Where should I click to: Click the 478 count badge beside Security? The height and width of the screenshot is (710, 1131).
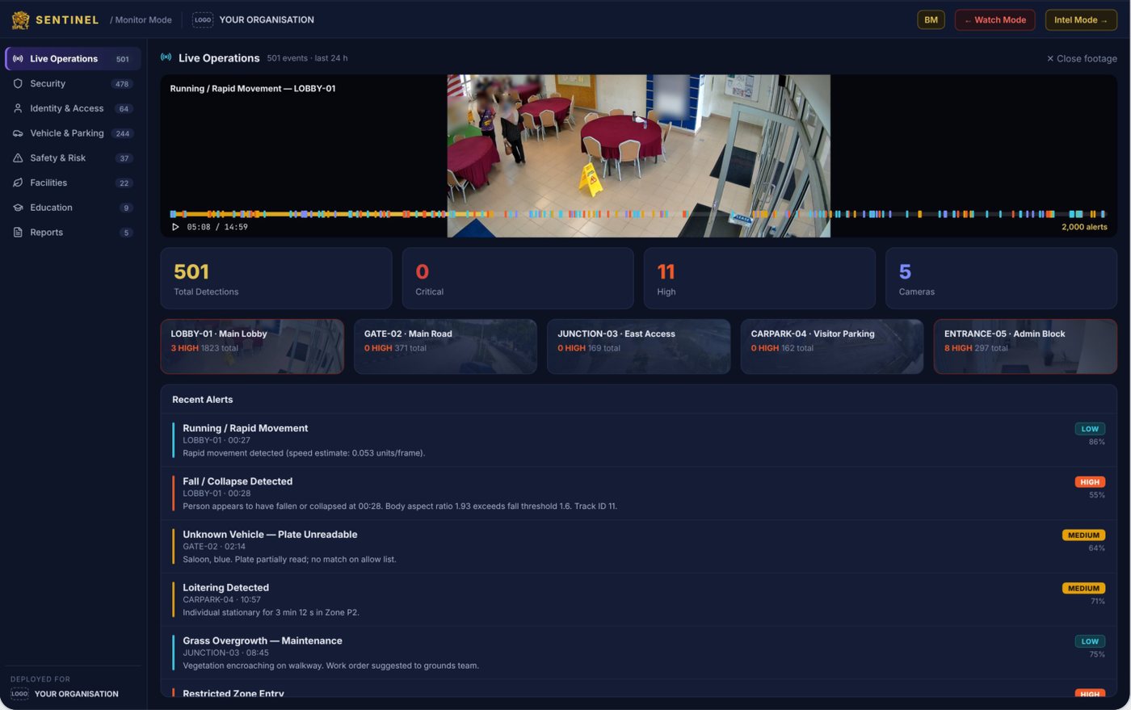pyautogui.click(x=122, y=84)
